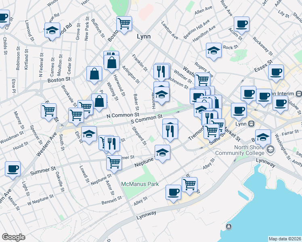This screenshot has width=302, height=242.
Task: Click the Lynn train station icon
Action: [251, 124]
